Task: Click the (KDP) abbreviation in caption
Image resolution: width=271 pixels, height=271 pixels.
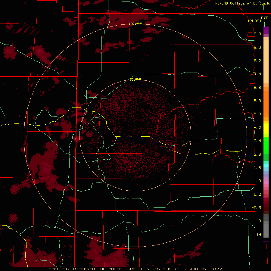Action: click(132, 269)
